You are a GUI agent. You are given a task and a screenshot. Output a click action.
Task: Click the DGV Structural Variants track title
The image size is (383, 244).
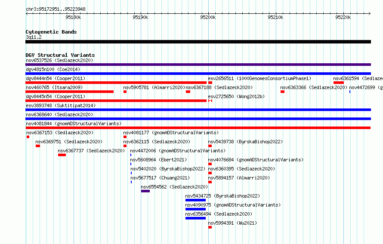tap(60, 55)
